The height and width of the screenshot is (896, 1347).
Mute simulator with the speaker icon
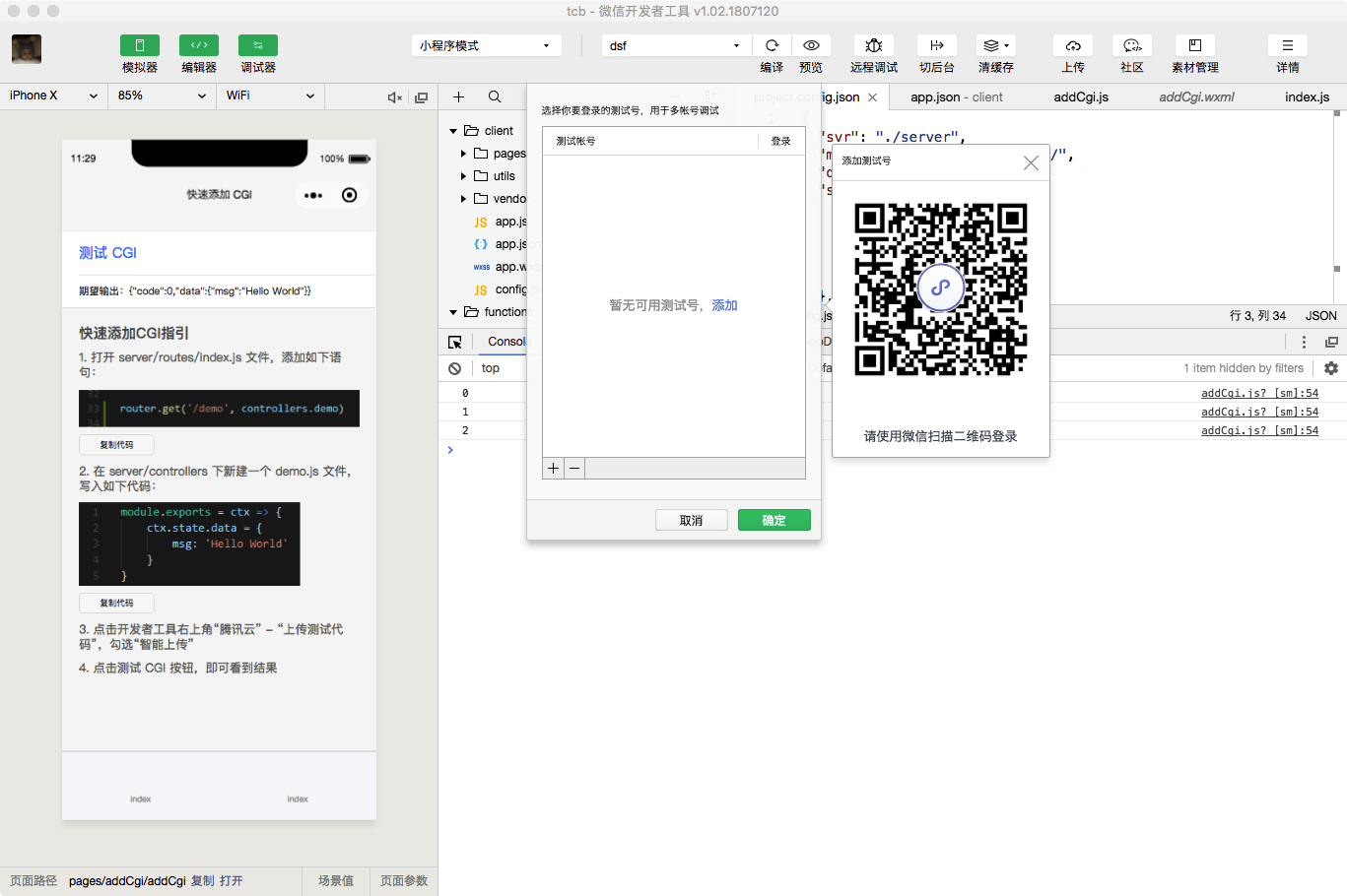(394, 96)
